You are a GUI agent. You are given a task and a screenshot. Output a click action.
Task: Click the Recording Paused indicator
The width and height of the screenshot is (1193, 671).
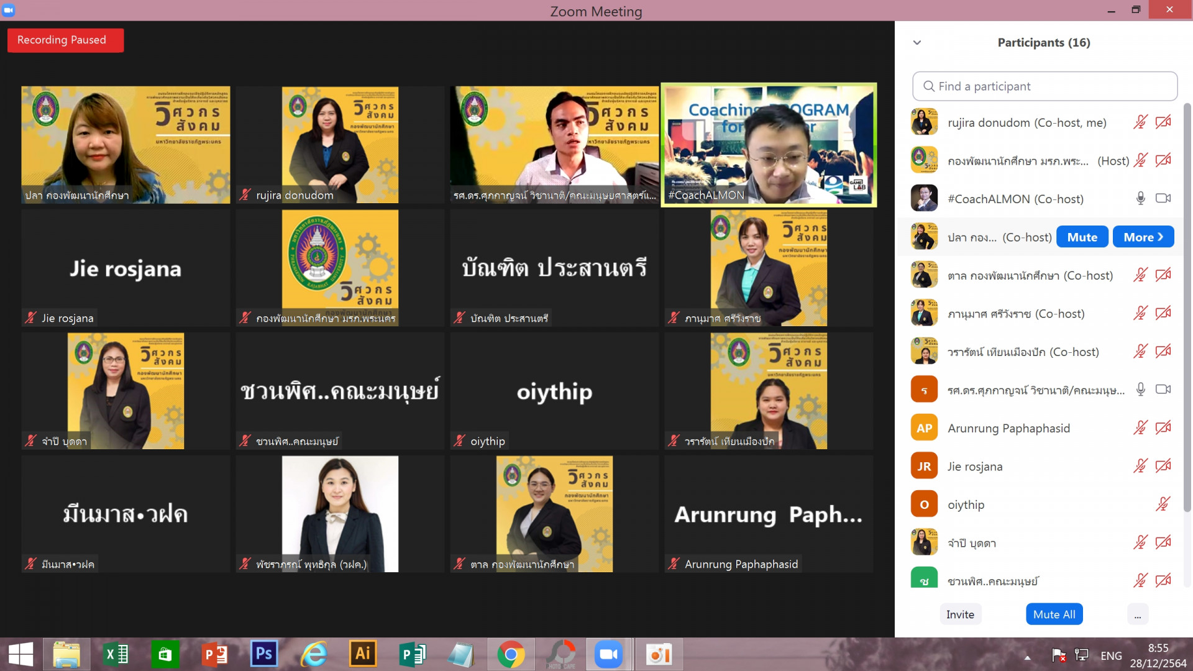pyautogui.click(x=65, y=40)
